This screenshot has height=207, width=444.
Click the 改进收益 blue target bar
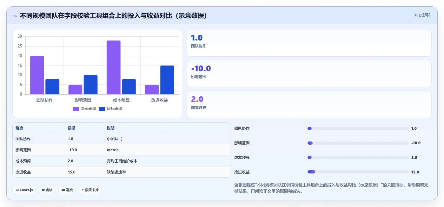tap(167, 80)
